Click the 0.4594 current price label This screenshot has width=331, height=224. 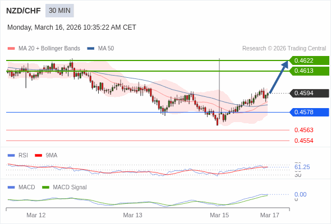[x=309, y=93]
